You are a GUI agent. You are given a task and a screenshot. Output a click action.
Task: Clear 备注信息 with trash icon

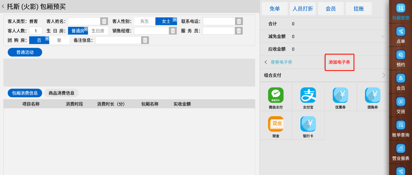click(x=145, y=40)
